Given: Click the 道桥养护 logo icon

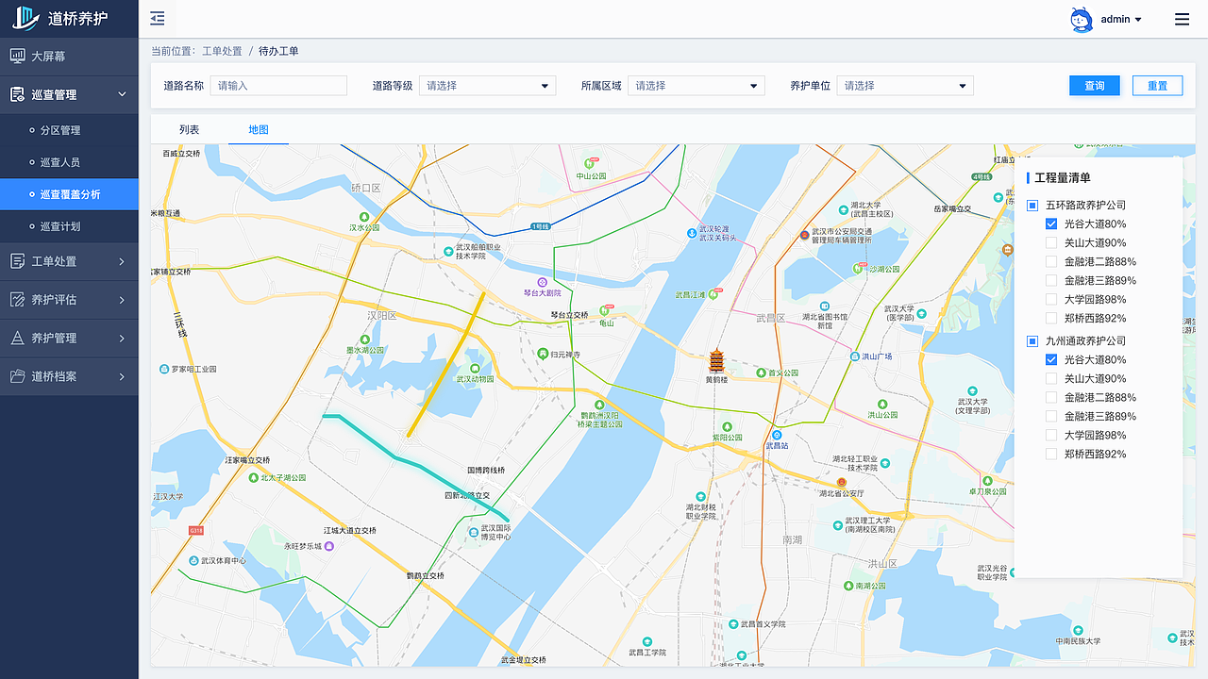Looking at the screenshot, I should click(x=25, y=18).
